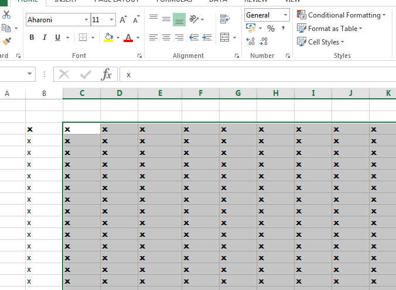Click the Percent Style icon

(x=271, y=29)
